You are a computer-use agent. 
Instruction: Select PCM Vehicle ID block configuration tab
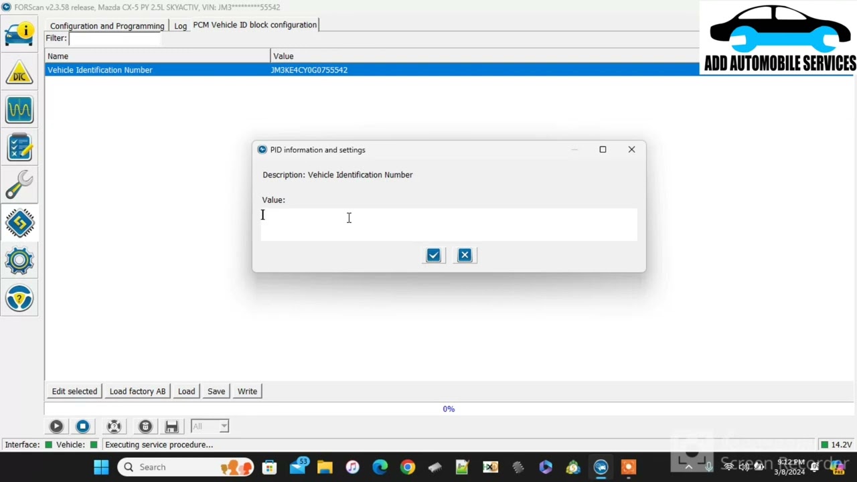[254, 25]
